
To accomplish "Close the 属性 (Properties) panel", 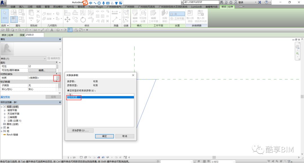I will coord(60,39).
